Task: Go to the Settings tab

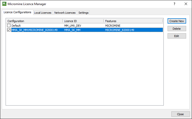Action: coord(83,13)
